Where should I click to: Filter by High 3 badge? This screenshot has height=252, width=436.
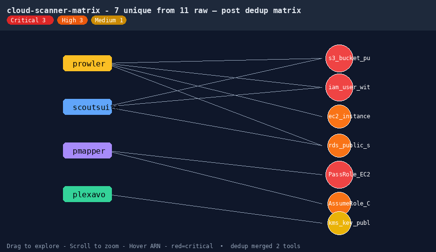pyautogui.click(x=72, y=20)
